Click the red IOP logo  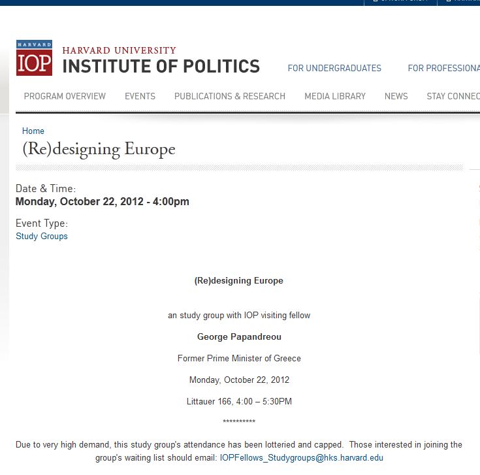coord(34,58)
